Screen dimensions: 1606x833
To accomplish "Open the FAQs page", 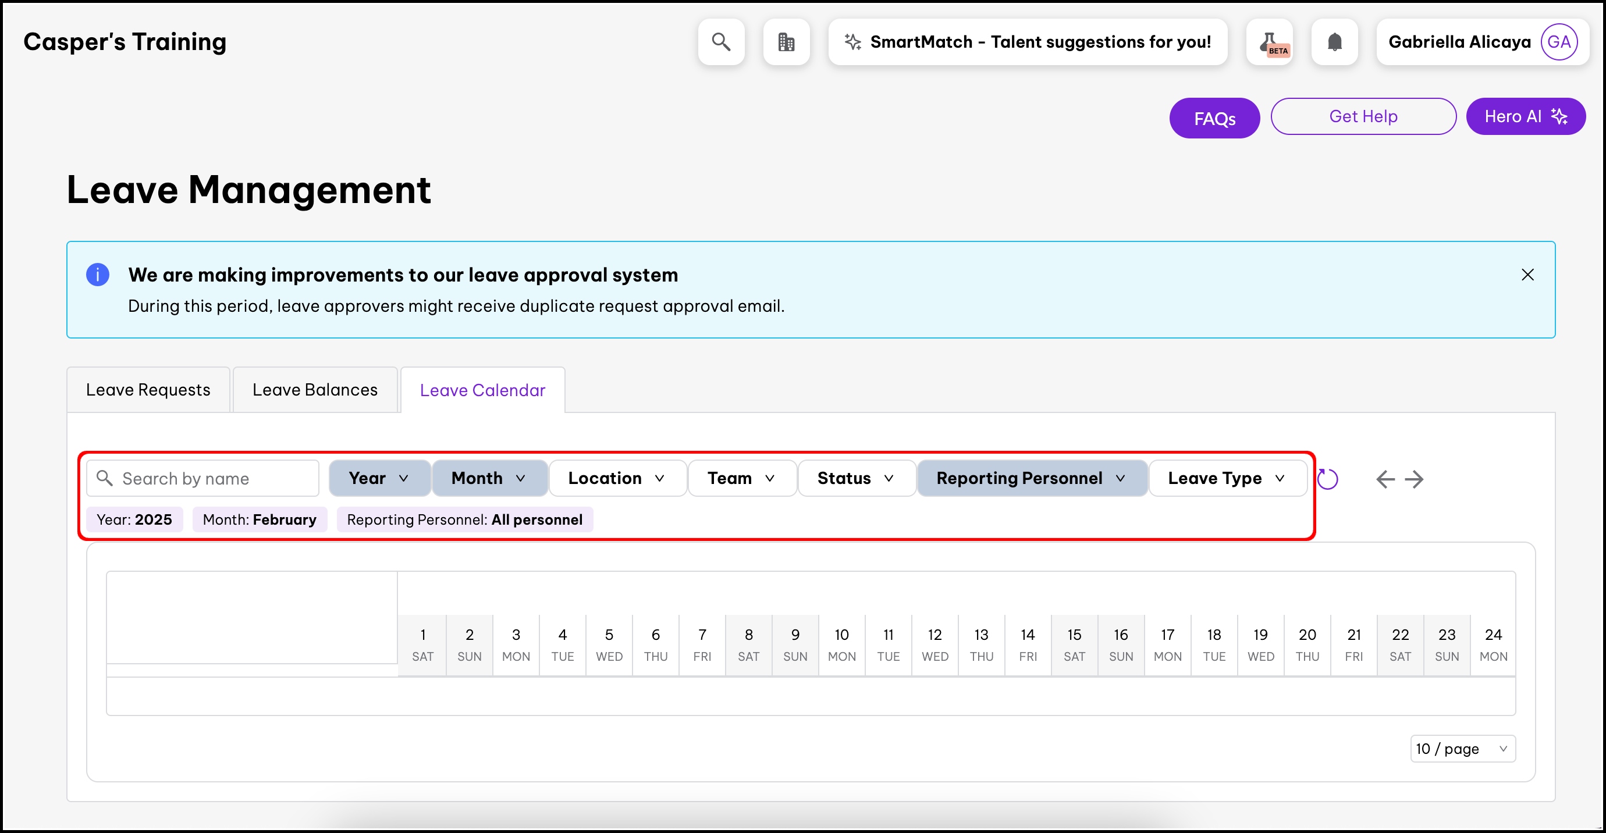I will (1214, 118).
